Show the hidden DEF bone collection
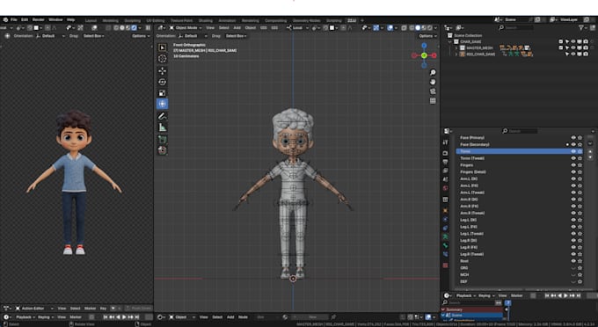This screenshot has width=598, height=327. pos(572,281)
